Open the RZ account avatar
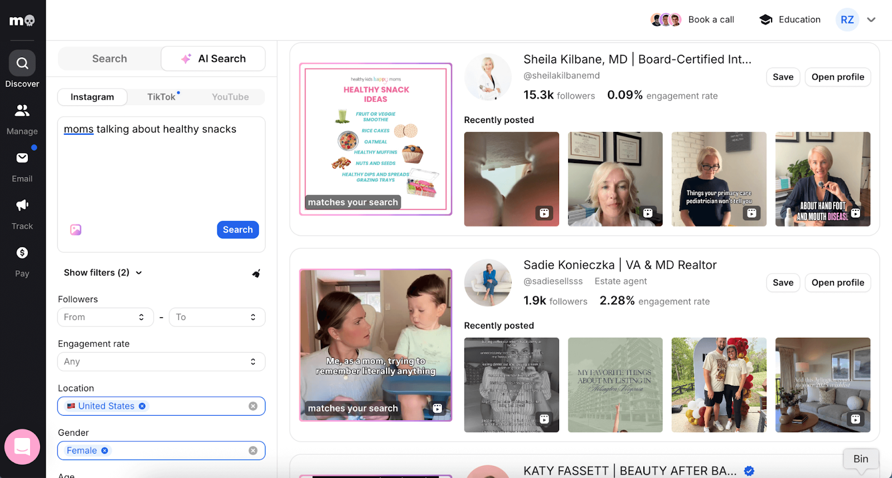This screenshot has width=892, height=478. click(x=847, y=19)
